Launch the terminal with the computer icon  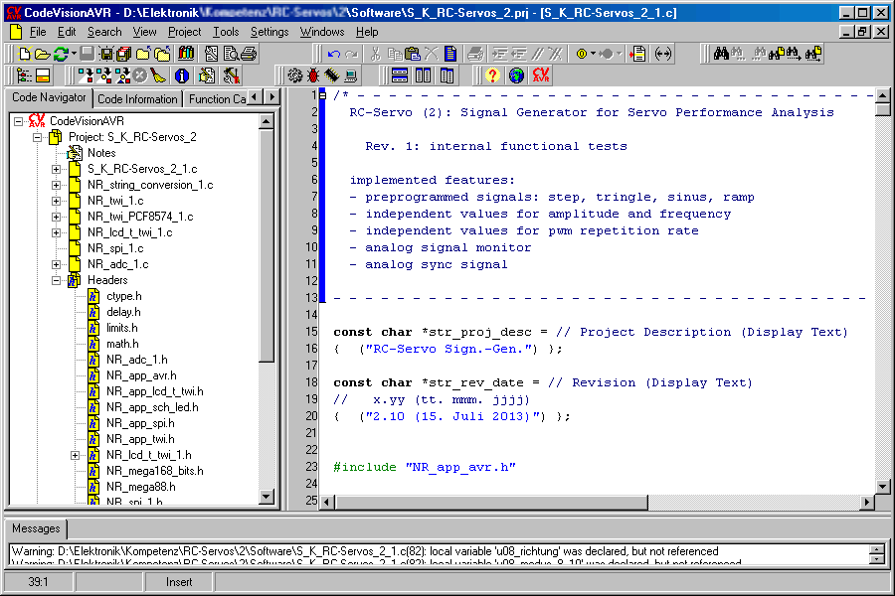[x=350, y=74]
